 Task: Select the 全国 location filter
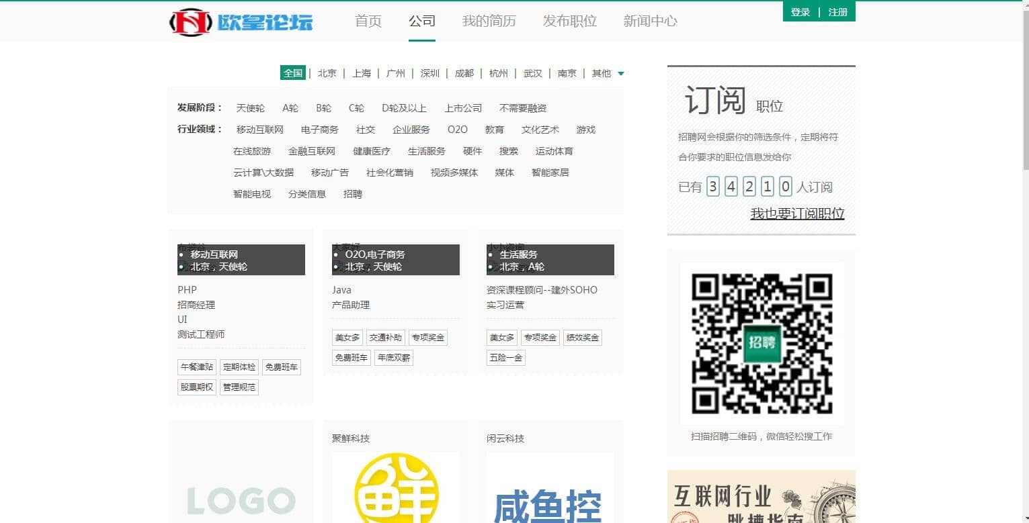(293, 73)
